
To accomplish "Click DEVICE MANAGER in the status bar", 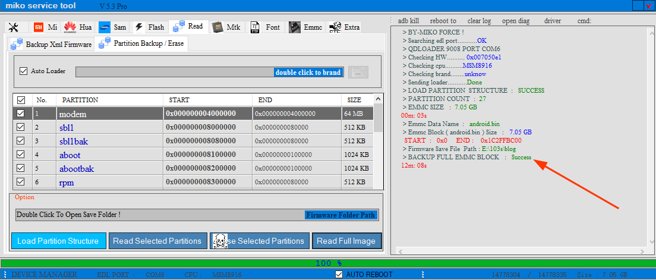I will 44,275.
